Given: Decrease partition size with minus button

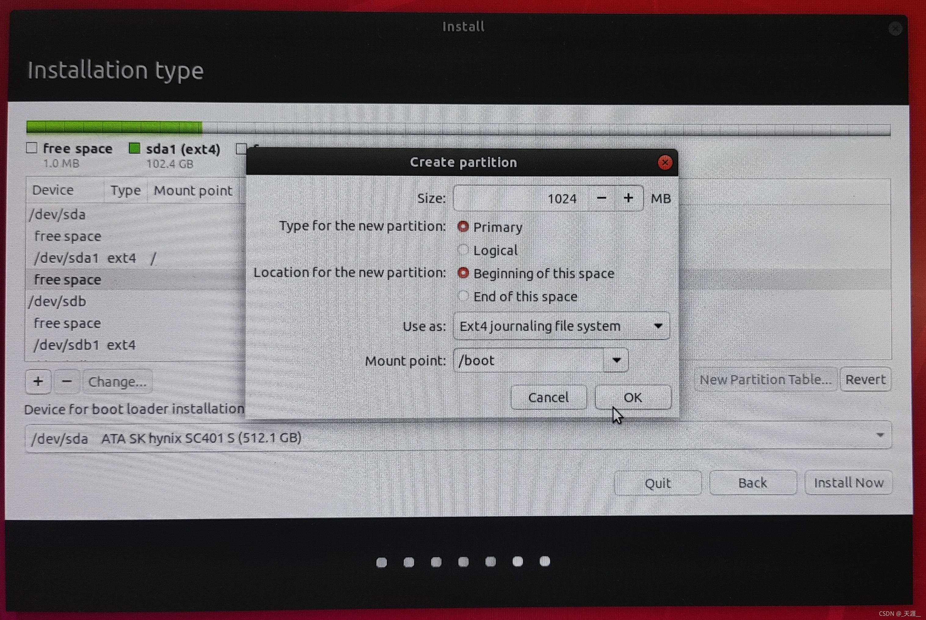Looking at the screenshot, I should (601, 198).
